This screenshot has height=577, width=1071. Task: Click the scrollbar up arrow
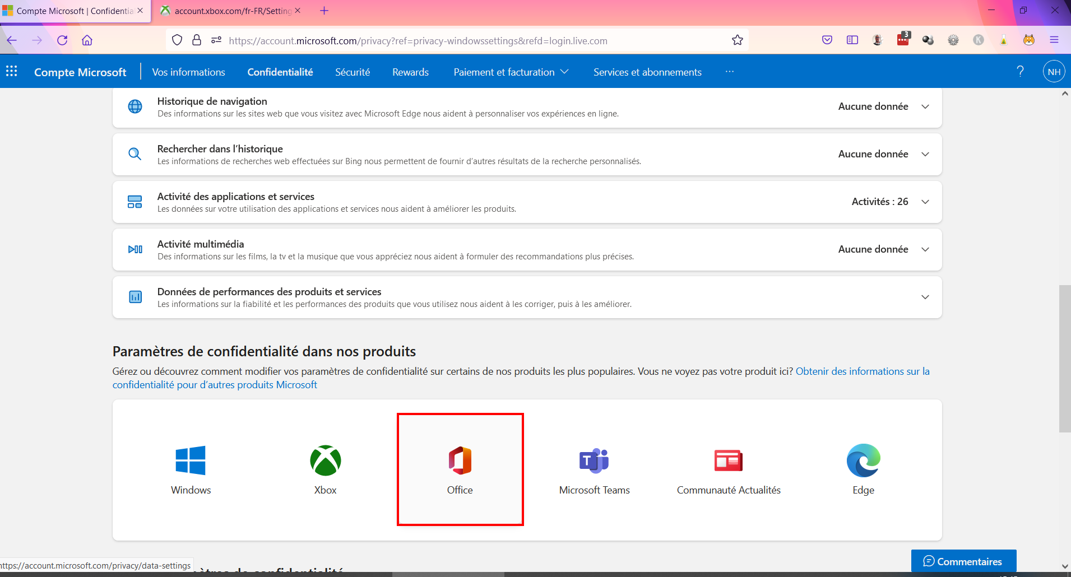(x=1065, y=94)
